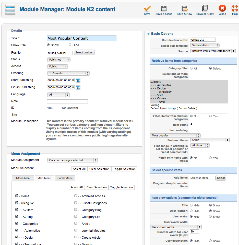Select Show for Show Title

(48, 45)
